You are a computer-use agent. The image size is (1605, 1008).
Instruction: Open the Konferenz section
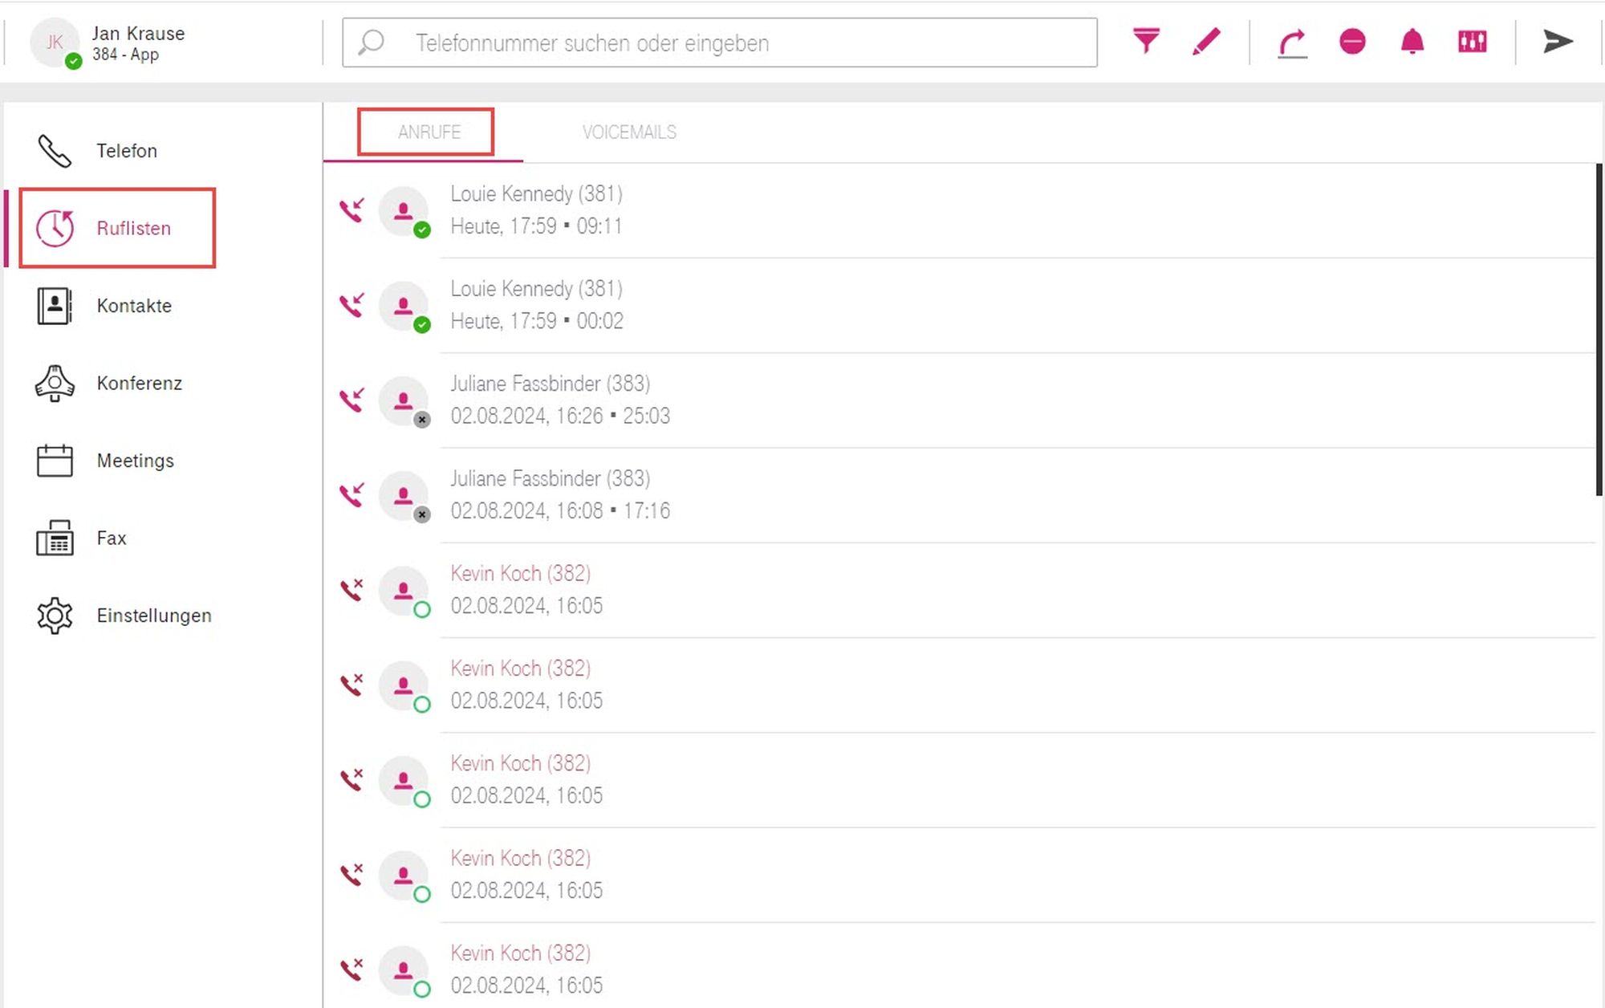pyautogui.click(x=139, y=383)
